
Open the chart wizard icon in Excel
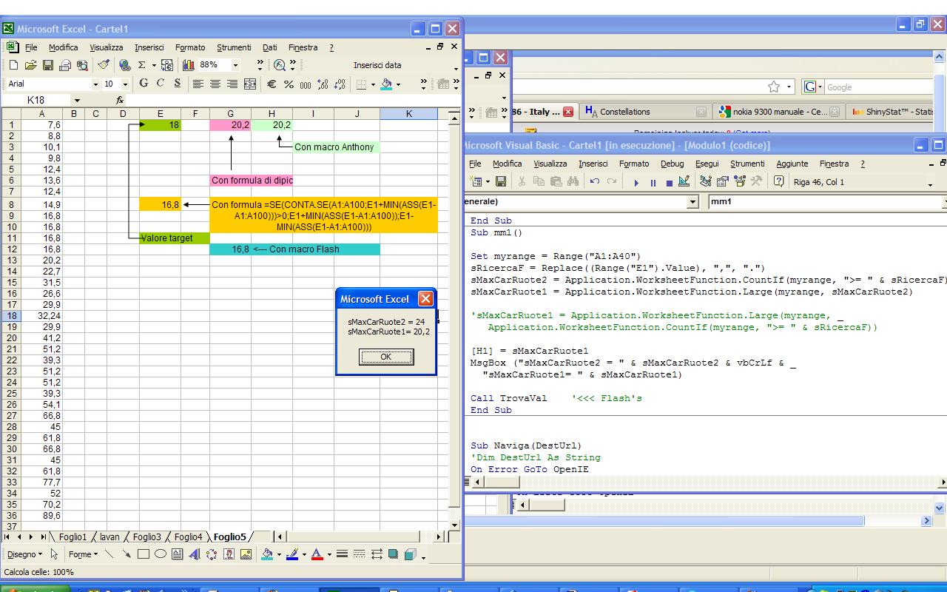189,65
